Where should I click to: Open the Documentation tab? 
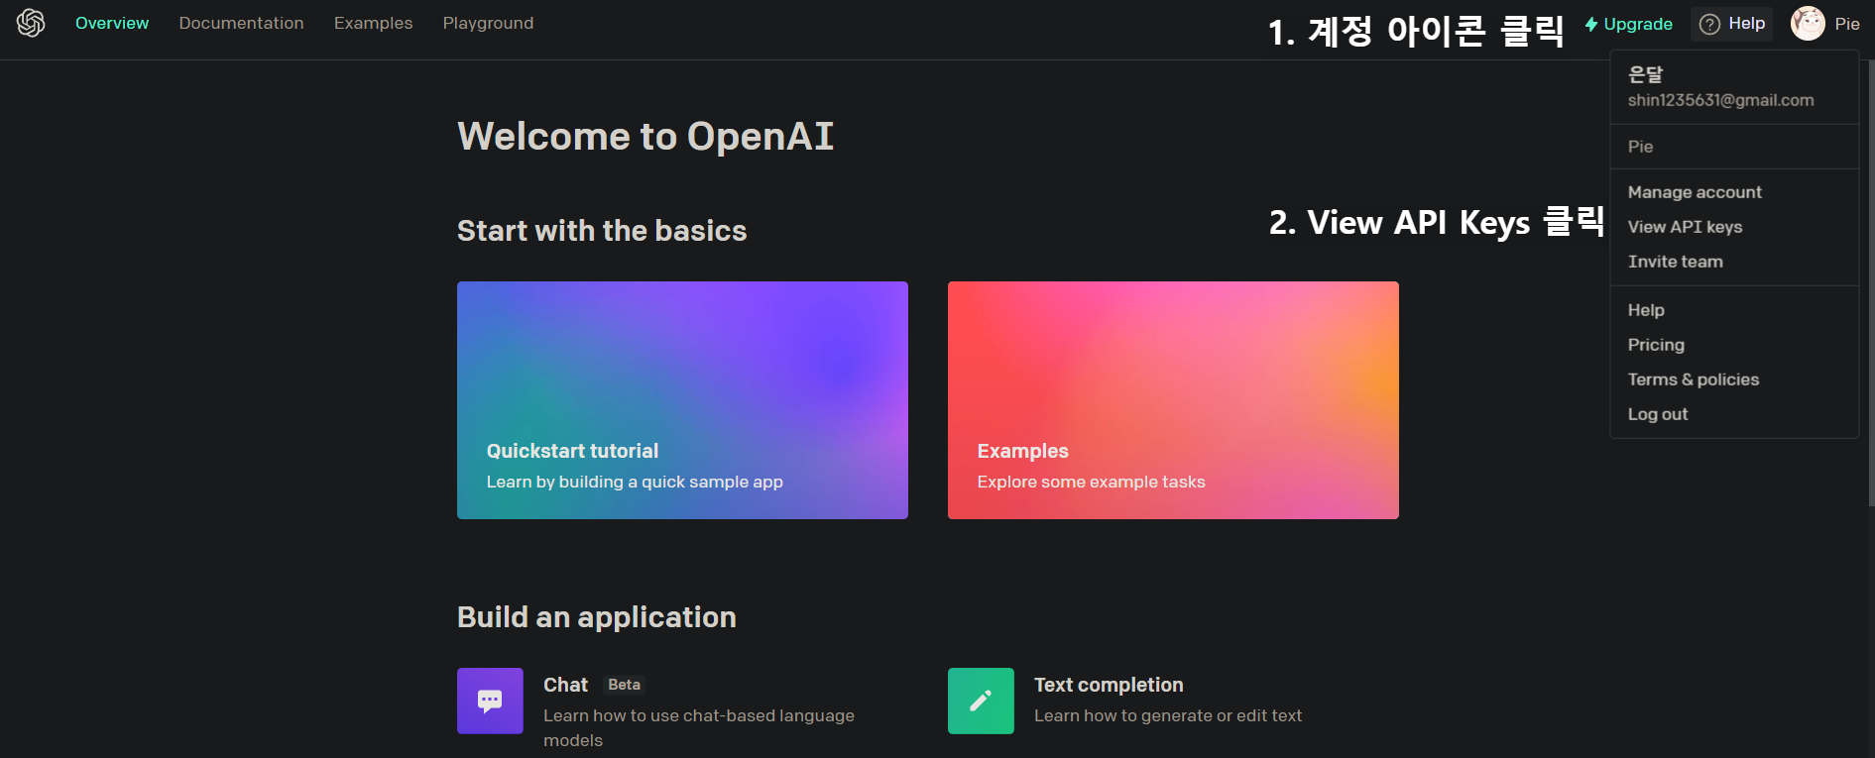tap(241, 23)
